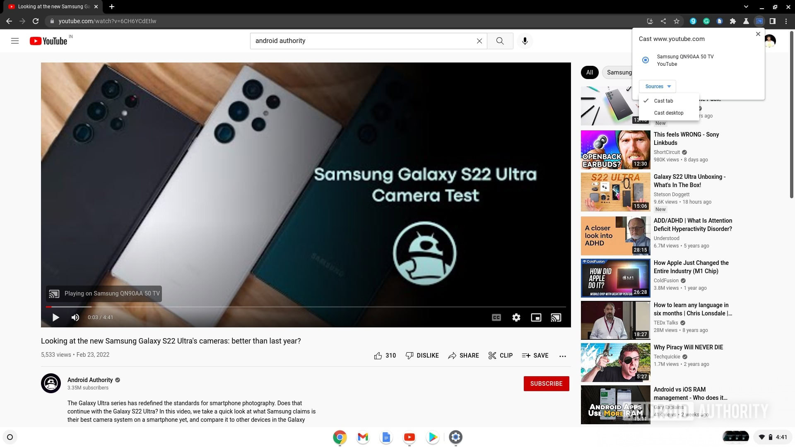
Task: Click the YouTube Home menu icon
Action: tap(15, 41)
